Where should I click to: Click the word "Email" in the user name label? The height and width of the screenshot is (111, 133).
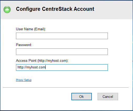tap(39, 29)
